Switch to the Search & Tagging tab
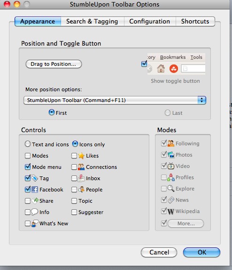The height and width of the screenshot is (270, 232). pyautogui.click(x=93, y=21)
